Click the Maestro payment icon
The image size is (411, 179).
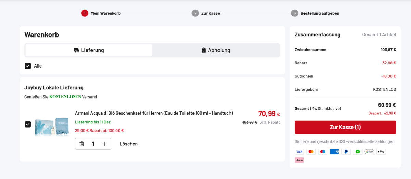(x=323, y=152)
